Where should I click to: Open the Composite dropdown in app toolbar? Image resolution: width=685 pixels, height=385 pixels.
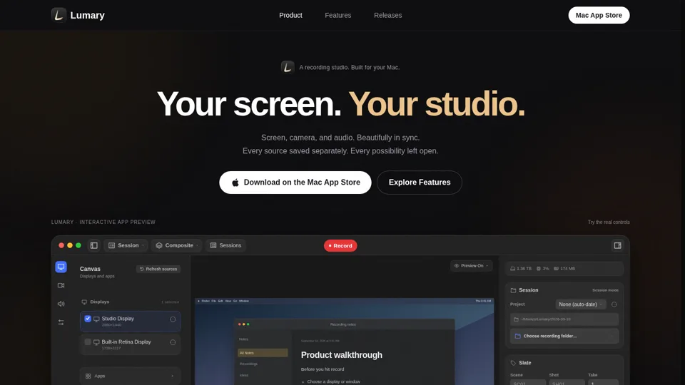(x=176, y=245)
